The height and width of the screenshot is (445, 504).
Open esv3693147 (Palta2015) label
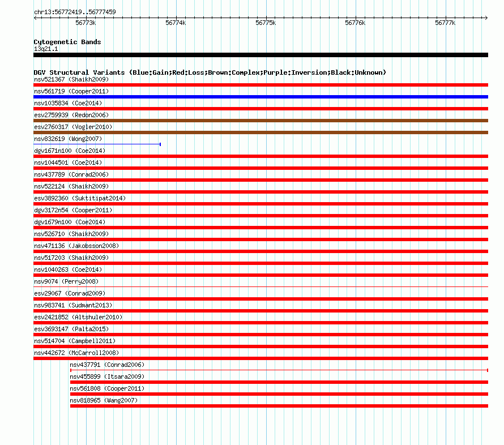coord(71,329)
